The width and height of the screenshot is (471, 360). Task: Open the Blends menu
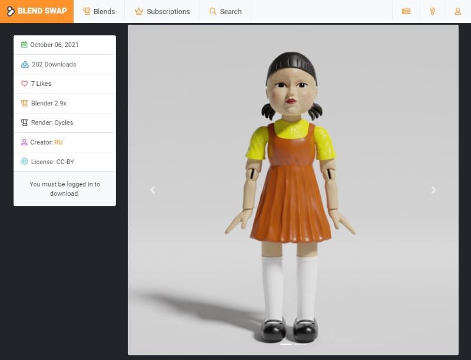pyautogui.click(x=99, y=11)
